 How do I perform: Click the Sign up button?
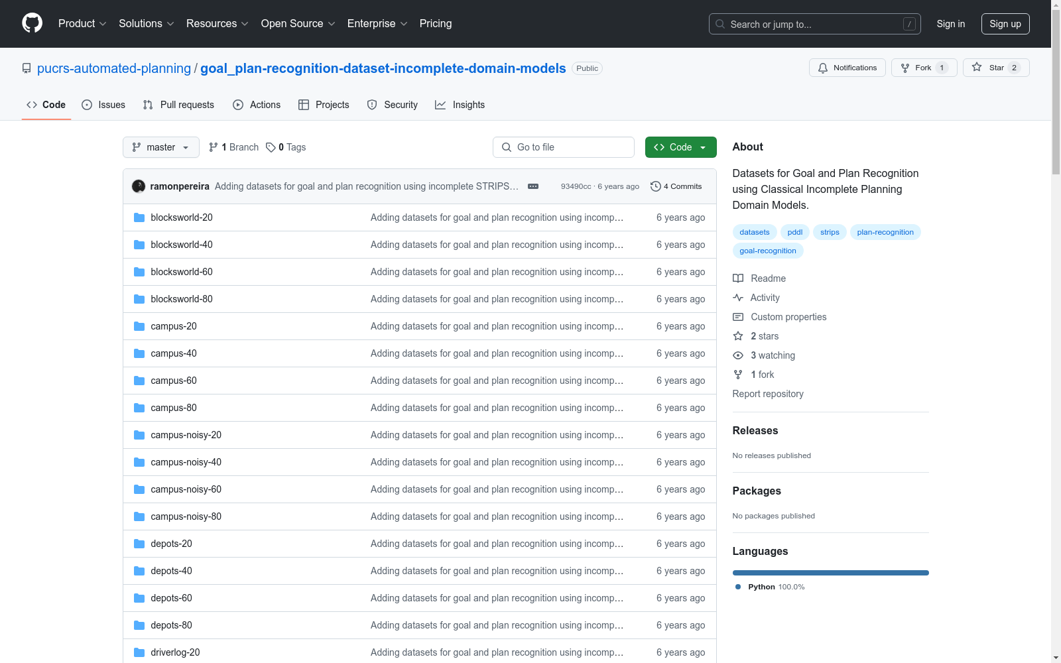[1005, 24]
